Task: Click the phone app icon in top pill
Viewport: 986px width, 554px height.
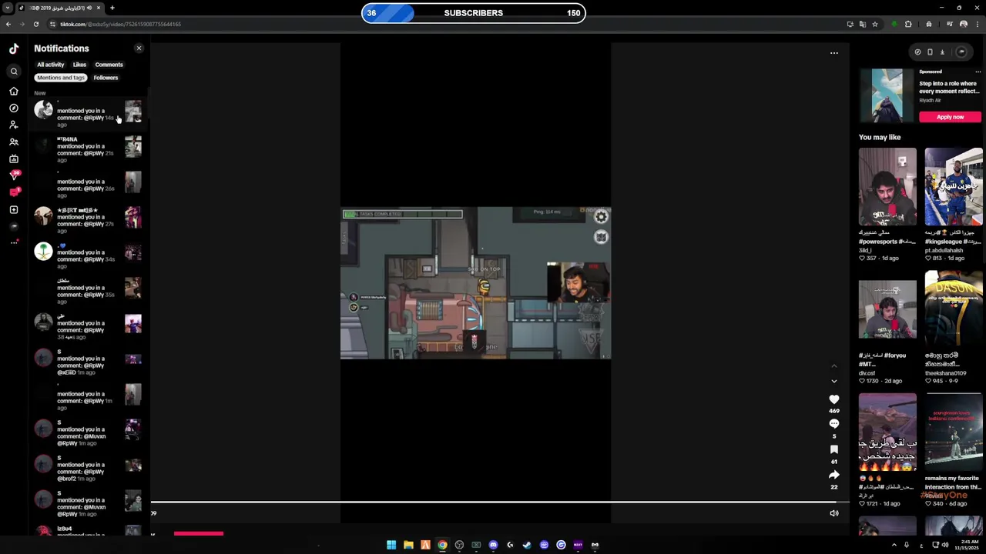Action: (930, 52)
